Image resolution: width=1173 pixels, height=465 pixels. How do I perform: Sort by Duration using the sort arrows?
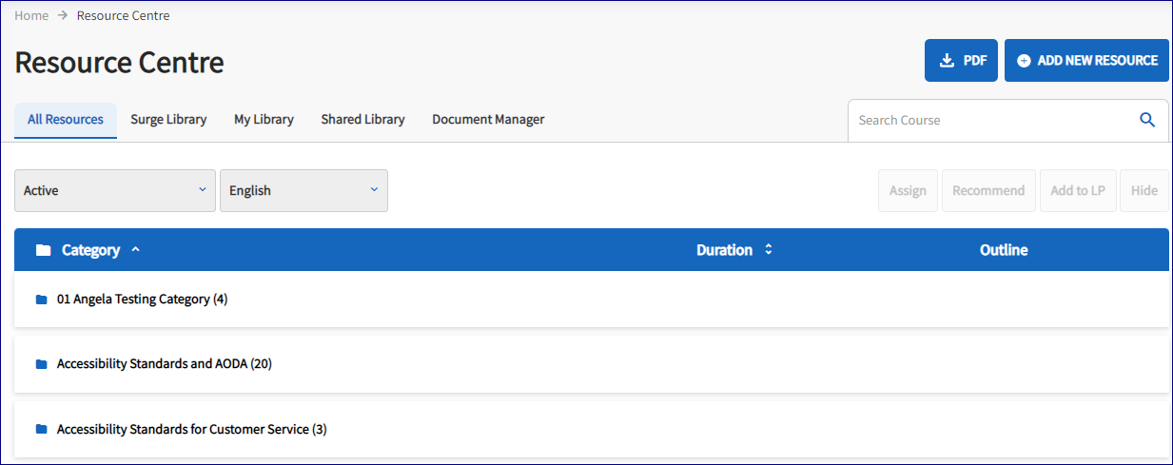click(x=769, y=250)
